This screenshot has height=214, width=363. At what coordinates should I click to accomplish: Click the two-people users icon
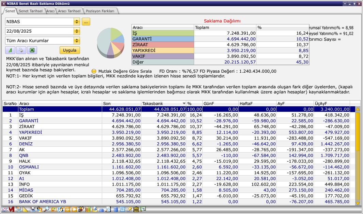click(40, 209)
